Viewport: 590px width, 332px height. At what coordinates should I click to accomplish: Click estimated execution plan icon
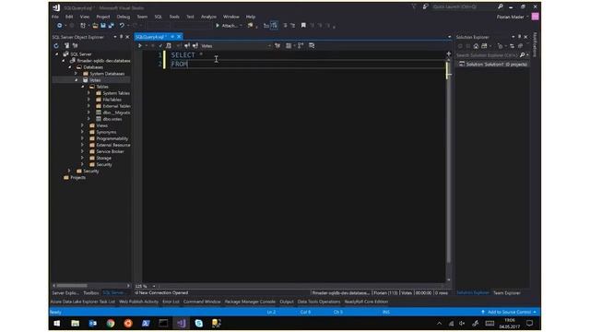169,45
